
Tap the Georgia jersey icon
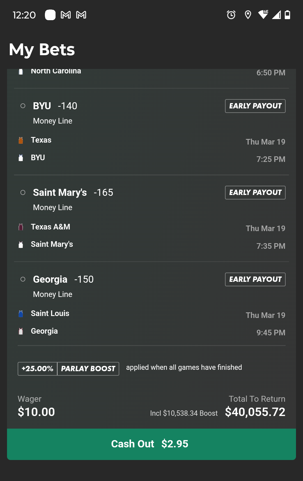(x=21, y=331)
